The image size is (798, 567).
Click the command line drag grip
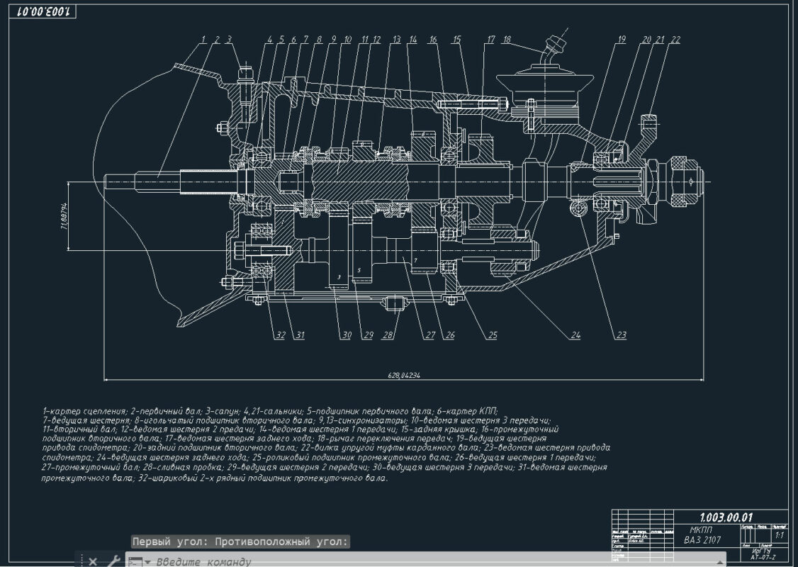pos(80,561)
